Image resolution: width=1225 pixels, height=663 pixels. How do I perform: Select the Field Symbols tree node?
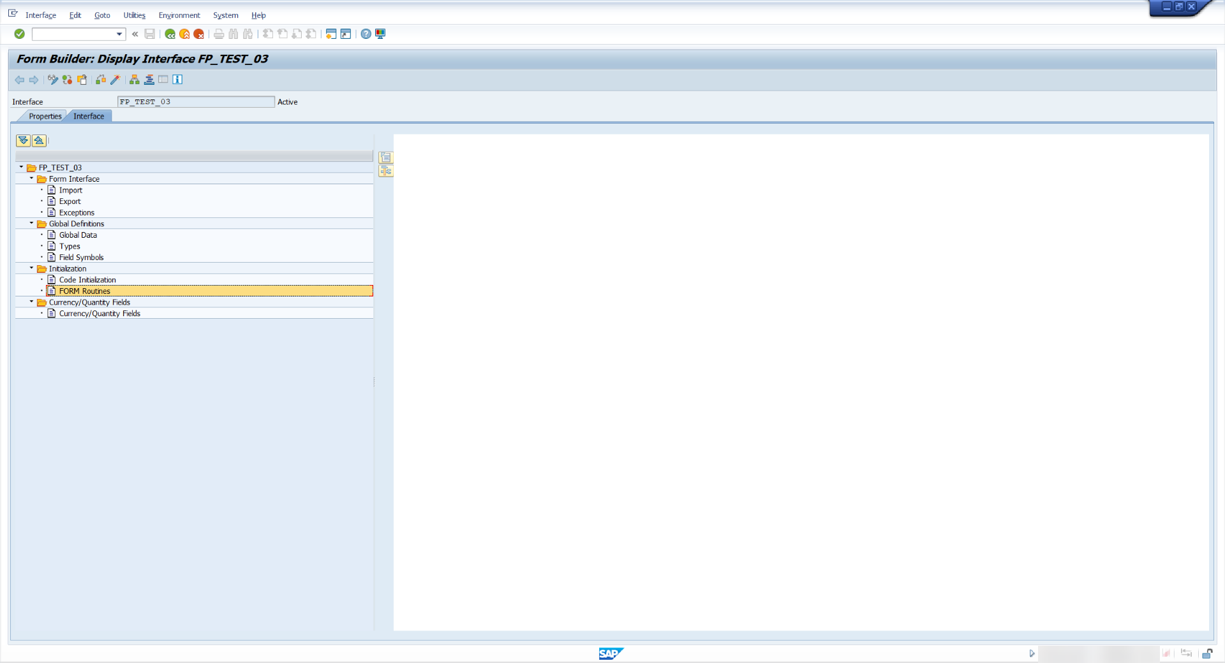click(81, 258)
